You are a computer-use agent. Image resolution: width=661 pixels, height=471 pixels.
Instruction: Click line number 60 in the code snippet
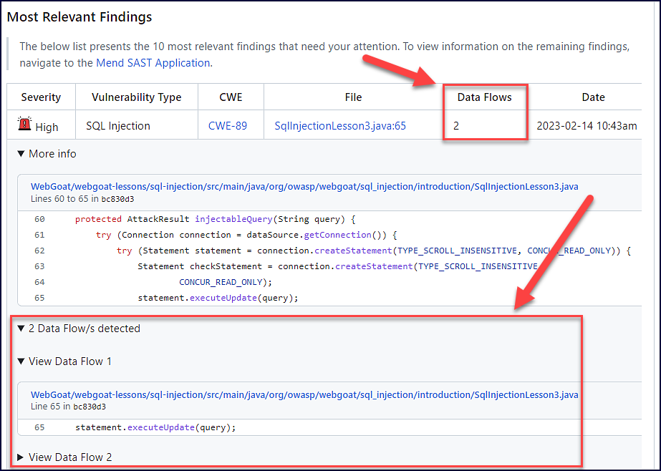(39, 219)
